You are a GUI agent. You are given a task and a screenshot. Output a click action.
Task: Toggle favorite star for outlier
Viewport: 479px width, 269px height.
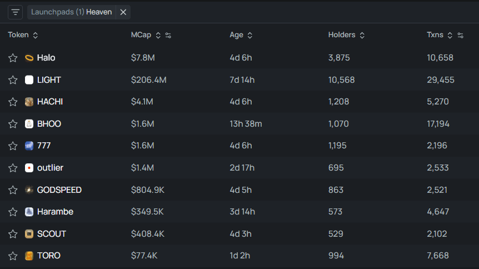pyautogui.click(x=13, y=168)
